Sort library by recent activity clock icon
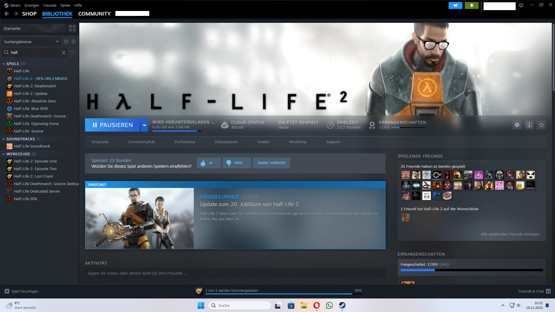This screenshot has height=312, width=555. (66, 42)
